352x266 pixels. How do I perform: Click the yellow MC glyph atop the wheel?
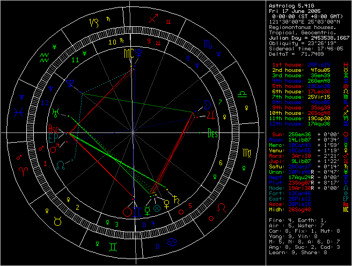127,53
